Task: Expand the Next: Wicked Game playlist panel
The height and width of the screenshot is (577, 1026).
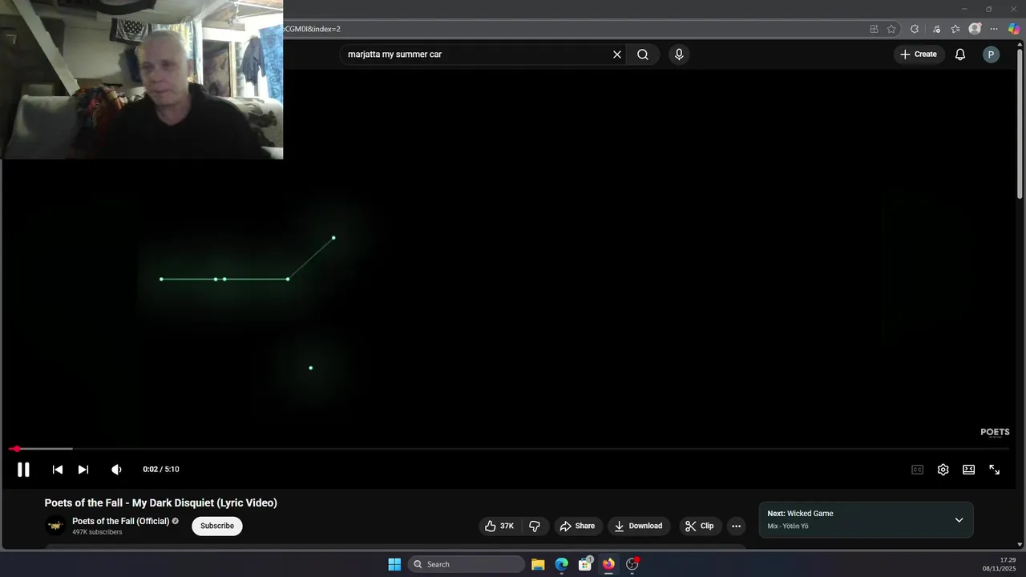Action: (x=959, y=520)
